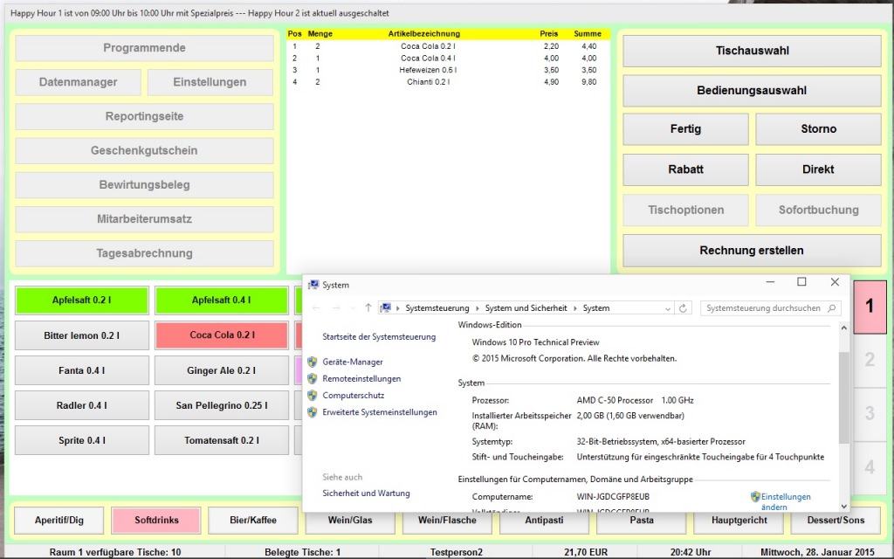The width and height of the screenshot is (894, 559).
Task: Click the computer icon in address bar
Action: point(386,308)
